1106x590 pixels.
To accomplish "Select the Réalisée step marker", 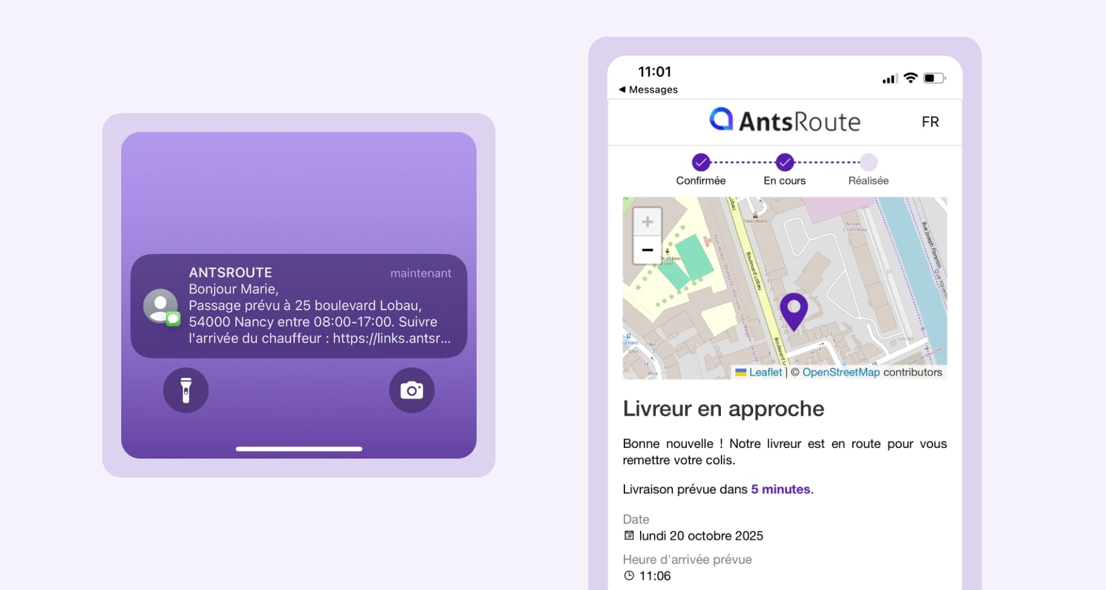I will click(x=869, y=162).
